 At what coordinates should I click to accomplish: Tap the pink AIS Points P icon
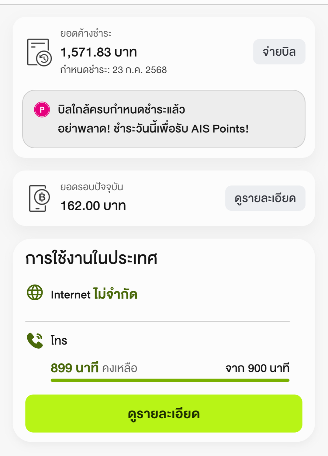coord(42,109)
